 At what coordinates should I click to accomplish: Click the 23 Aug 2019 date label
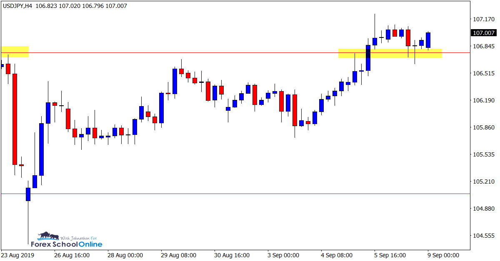(18, 255)
